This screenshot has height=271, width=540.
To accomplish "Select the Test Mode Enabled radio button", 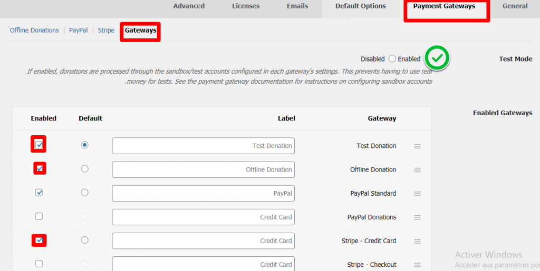I will (x=392, y=59).
